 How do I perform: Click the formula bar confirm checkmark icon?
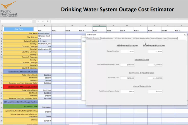(43, 21)
